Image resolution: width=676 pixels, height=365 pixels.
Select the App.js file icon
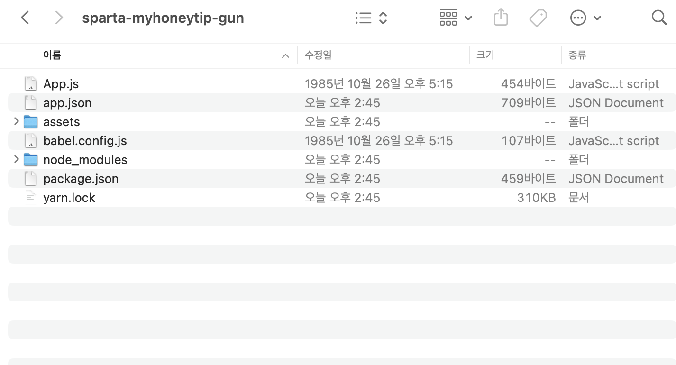click(x=31, y=84)
